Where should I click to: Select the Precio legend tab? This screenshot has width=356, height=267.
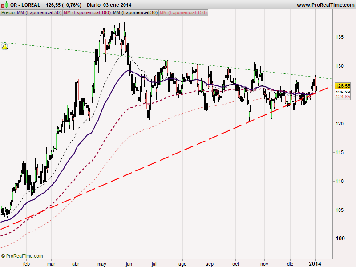[8, 13]
